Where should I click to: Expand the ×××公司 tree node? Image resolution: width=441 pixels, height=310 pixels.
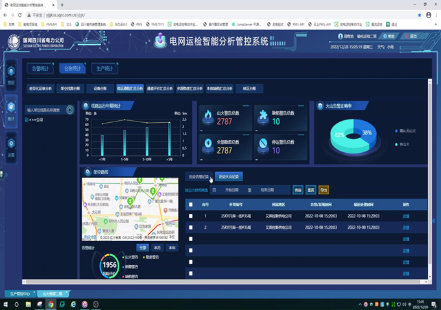coord(26,120)
